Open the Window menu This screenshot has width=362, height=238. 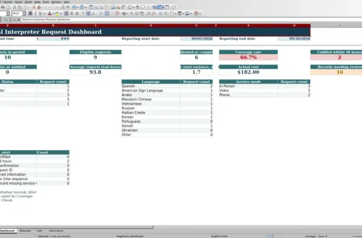pos(57,2)
